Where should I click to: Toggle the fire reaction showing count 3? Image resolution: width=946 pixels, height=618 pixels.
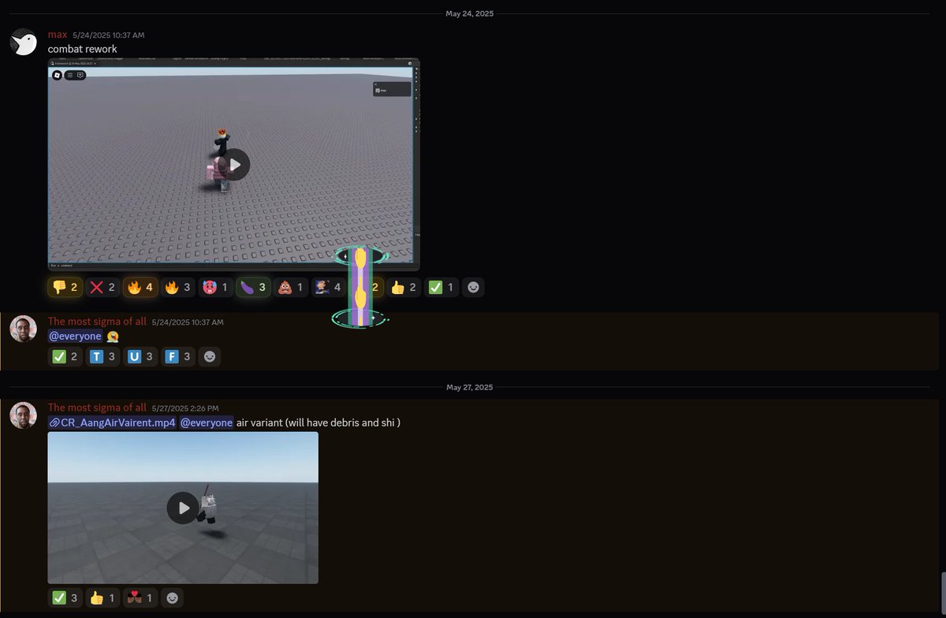tap(177, 288)
